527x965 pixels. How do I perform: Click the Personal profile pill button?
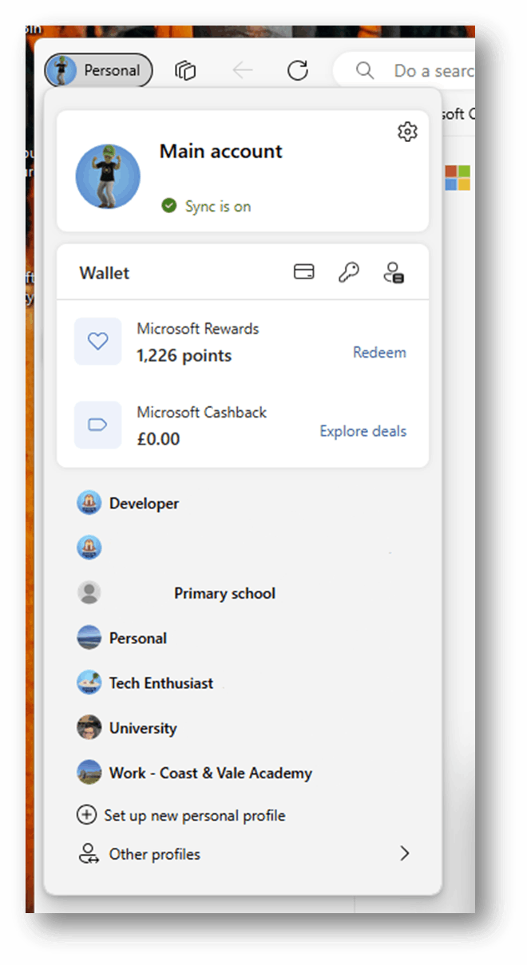point(98,70)
